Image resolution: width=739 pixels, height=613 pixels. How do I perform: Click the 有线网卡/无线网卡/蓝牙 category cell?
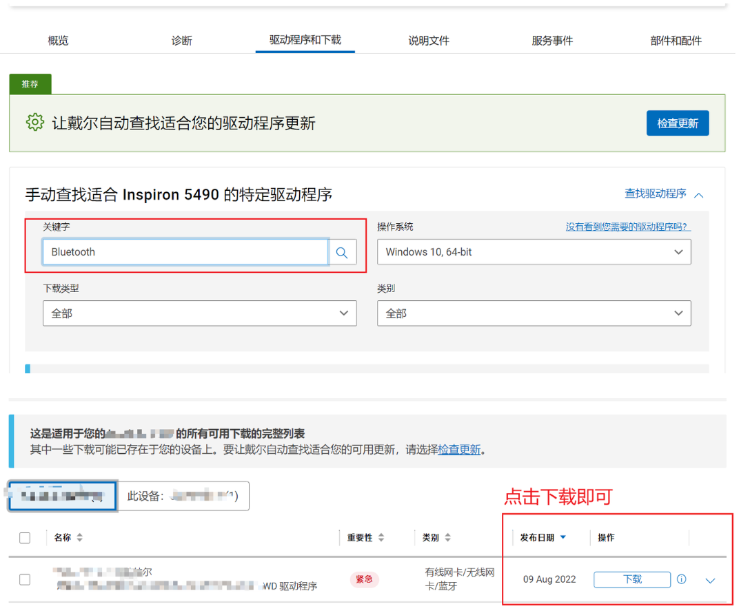click(460, 579)
